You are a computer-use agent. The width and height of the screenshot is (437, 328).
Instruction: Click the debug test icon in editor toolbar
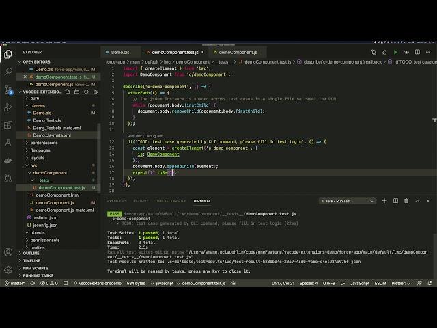[384, 52]
